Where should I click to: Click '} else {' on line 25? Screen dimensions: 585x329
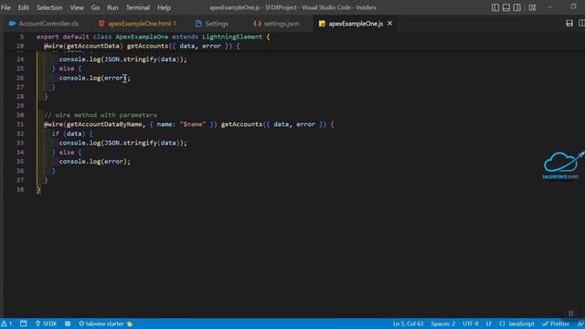[67, 69]
